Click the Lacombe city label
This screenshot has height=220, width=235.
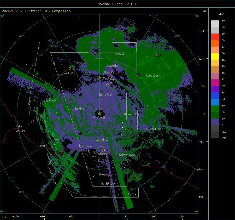[113, 66]
